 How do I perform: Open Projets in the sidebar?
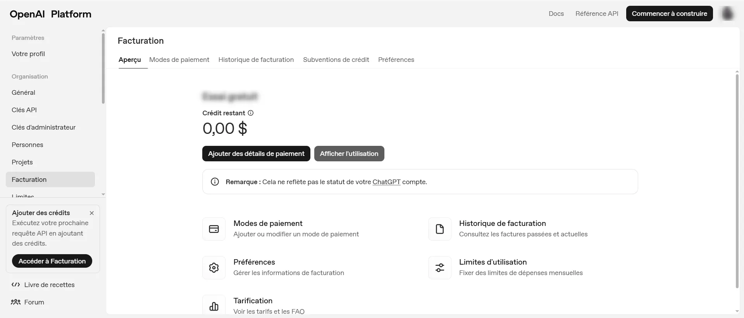[50, 162]
